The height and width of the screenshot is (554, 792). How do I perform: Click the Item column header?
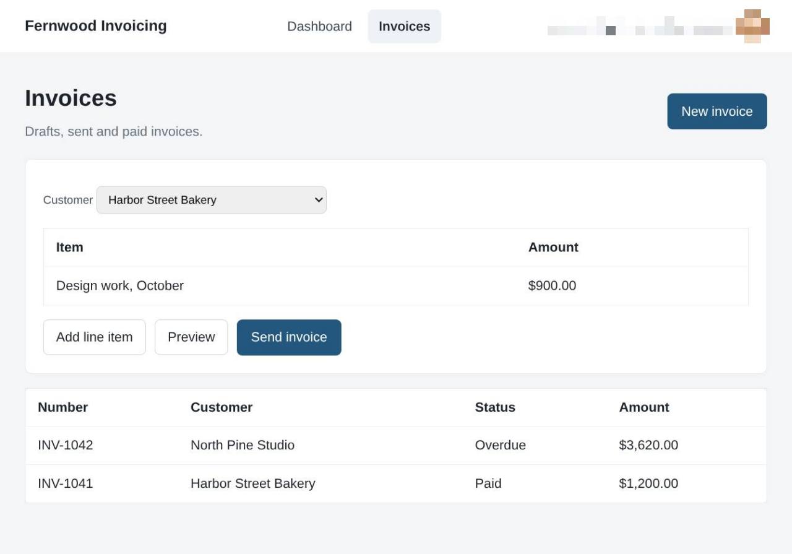pyautogui.click(x=69, y=248)
